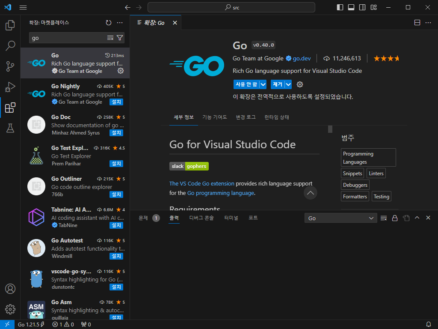This screenshot has width=438, height=329.
Task: Install Tabnine extension
Action: coord(116,225)
